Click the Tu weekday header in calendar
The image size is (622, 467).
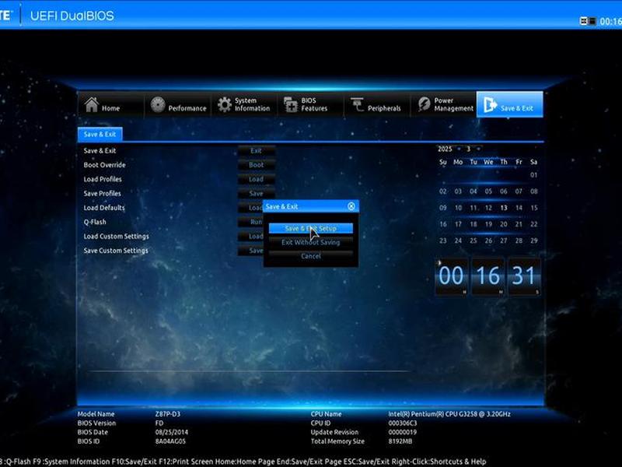473,162
